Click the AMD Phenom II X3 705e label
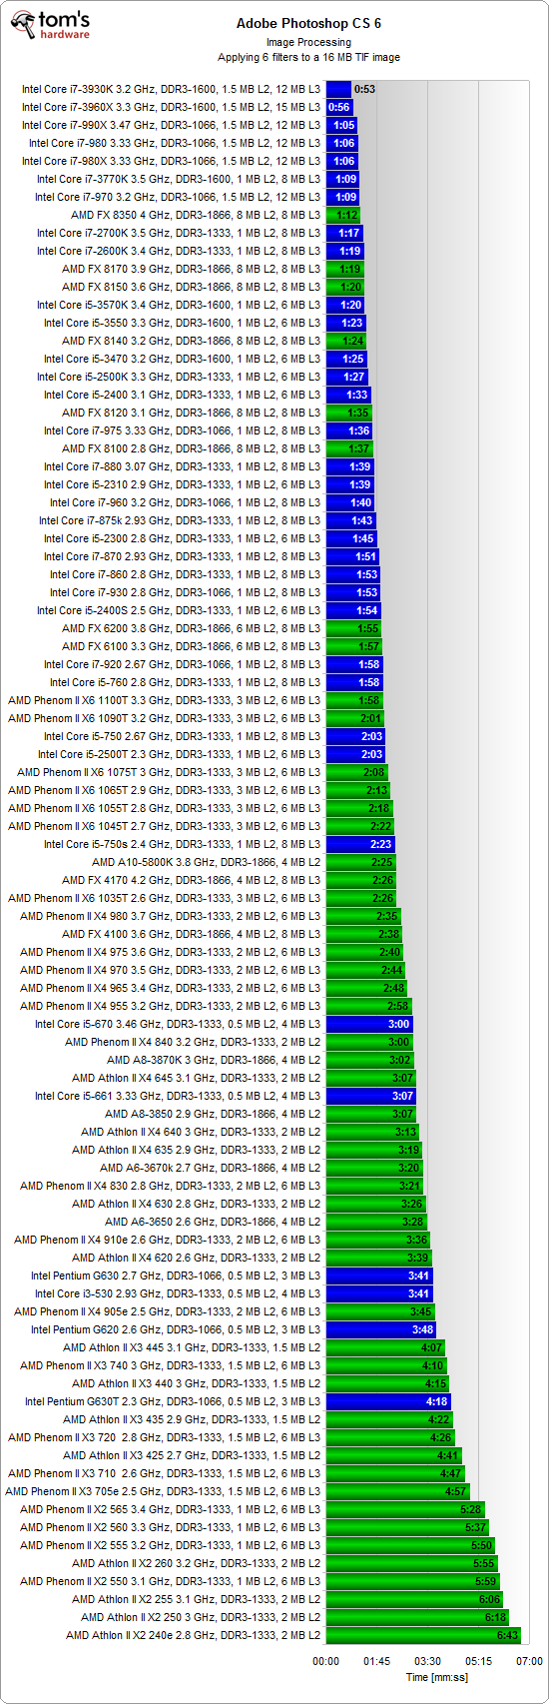Image resolution: width=549 pixels, height=1704 pixels. 163,1491
